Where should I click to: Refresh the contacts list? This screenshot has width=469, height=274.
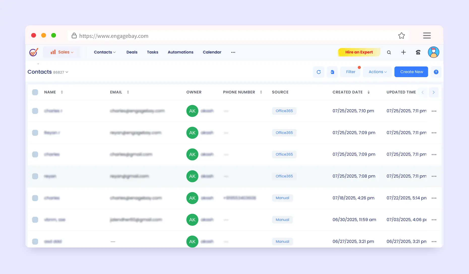pos(319,72)
